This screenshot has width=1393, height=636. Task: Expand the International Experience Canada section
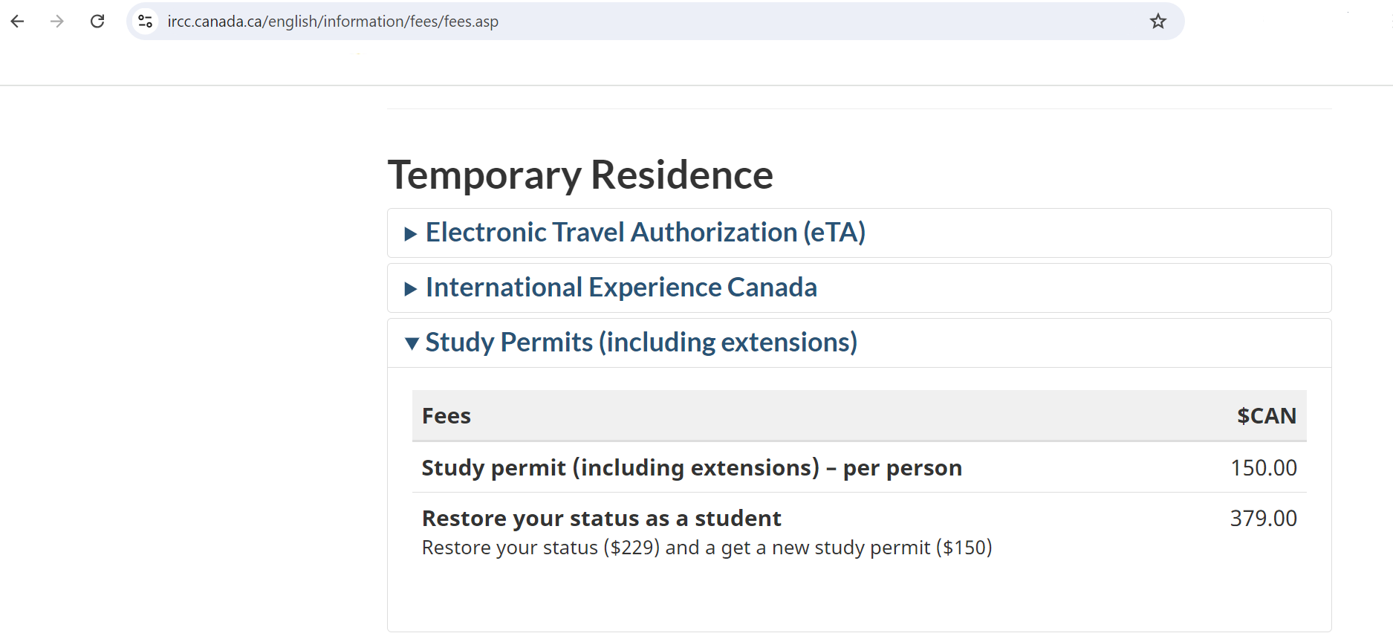click(x=621, y=288)
